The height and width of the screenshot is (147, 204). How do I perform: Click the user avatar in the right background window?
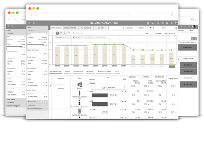(x=194, y=26)
